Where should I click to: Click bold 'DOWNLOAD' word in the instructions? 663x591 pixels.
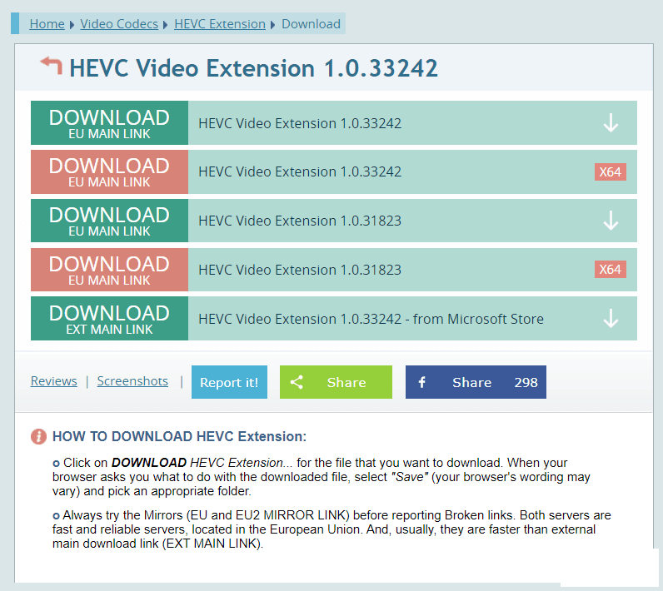tap(149, 463)
